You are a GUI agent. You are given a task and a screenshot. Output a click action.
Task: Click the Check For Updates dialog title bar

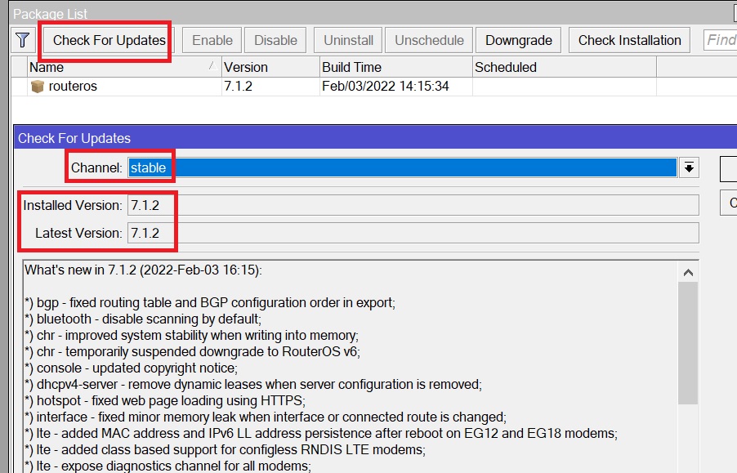tap(375, 138)
